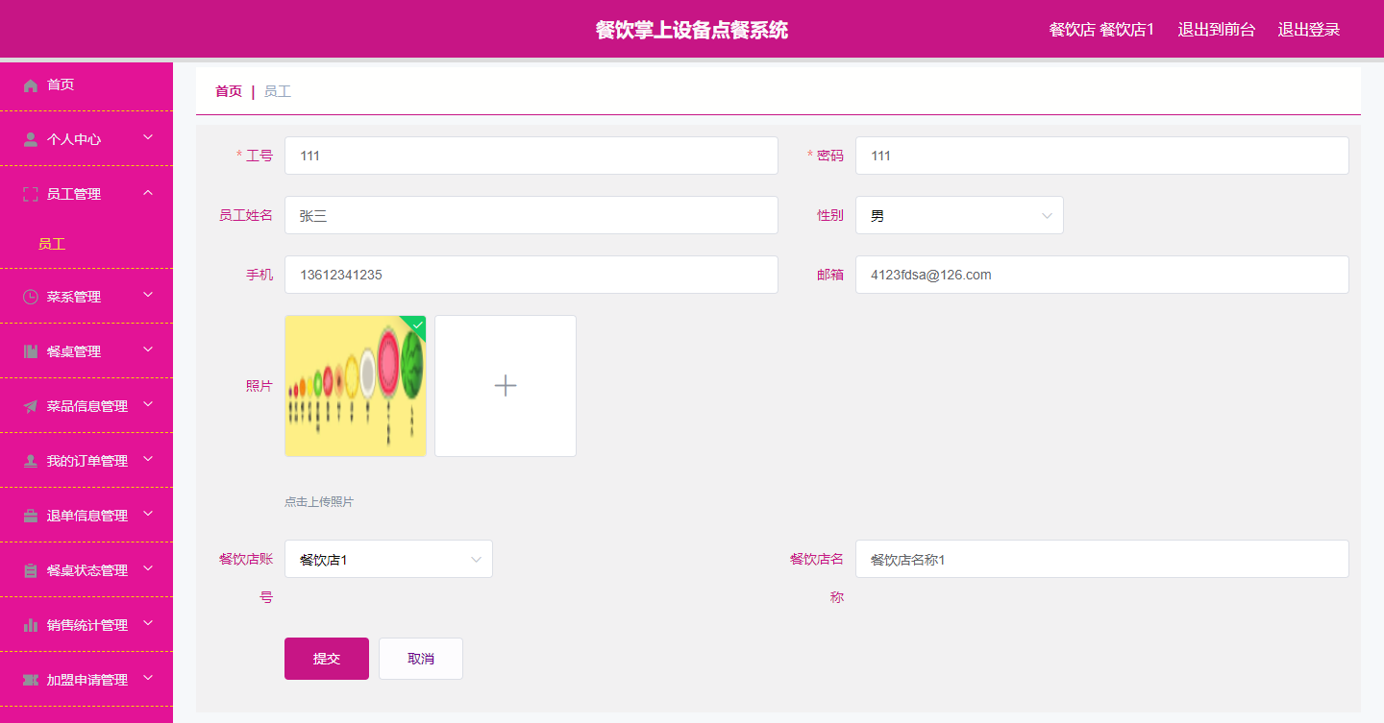Click the clock icon beside 菜系管理
This screenshot has width=1384, height=723.
click(x=31, y=297)
